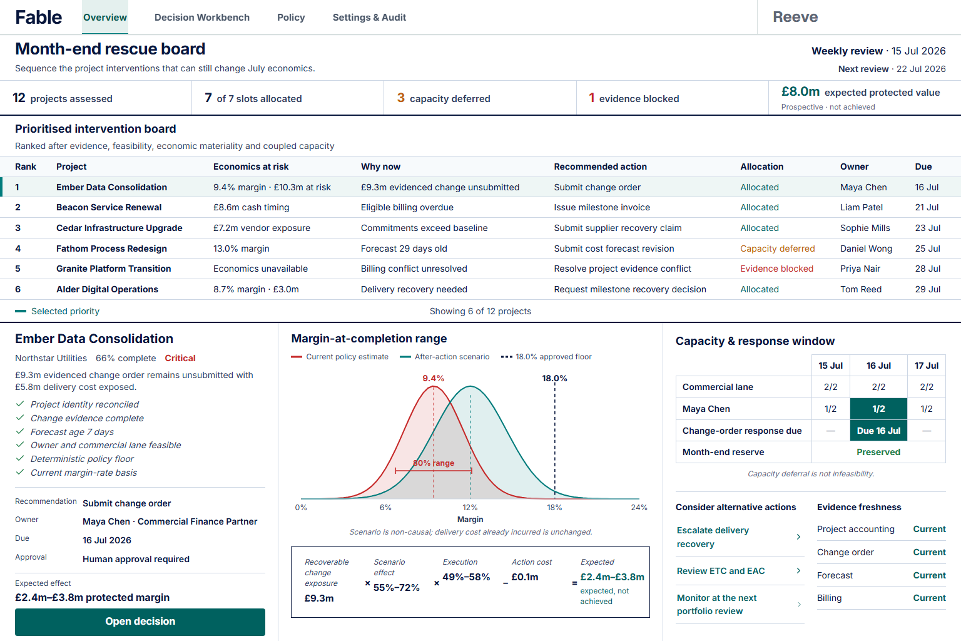
Task: Open Review ETC and EAC action
Action: (740, 571)
